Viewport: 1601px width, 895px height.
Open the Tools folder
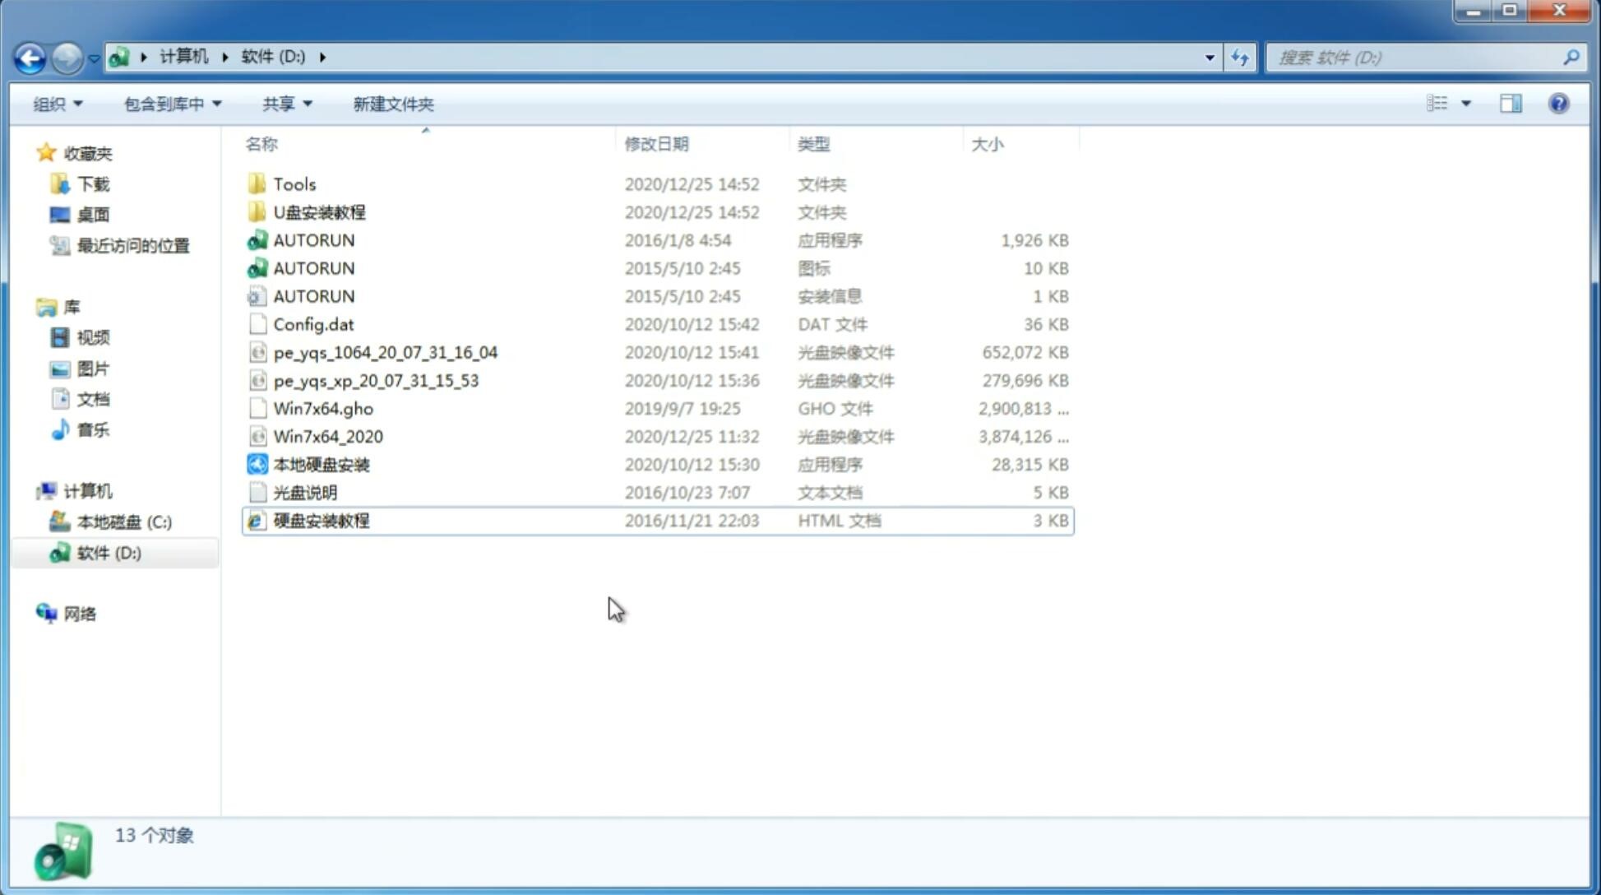click(294, 183)
